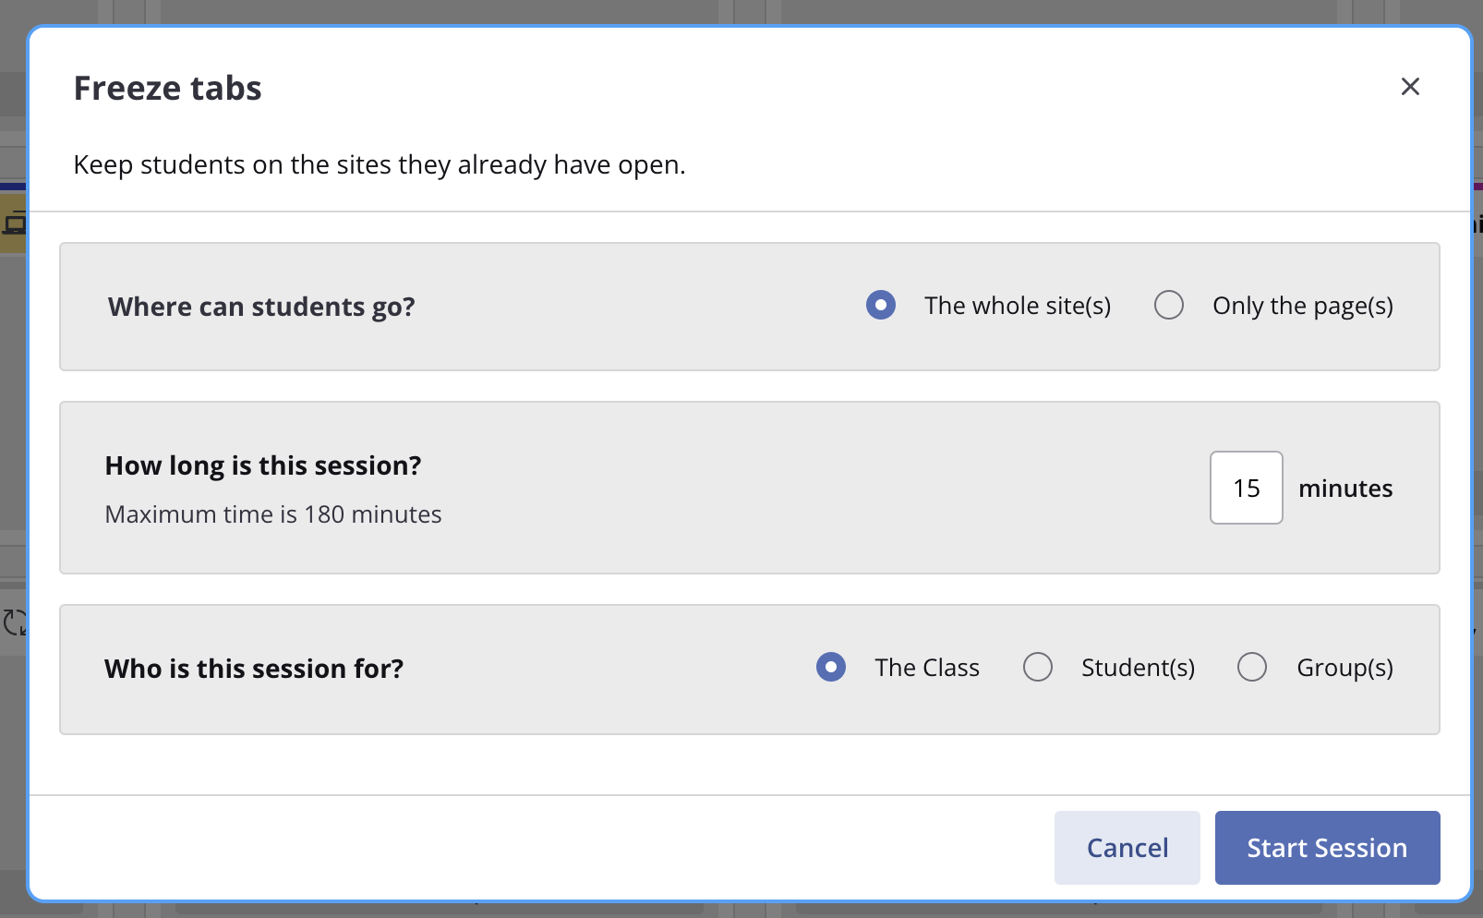The width and height of the screenshot is (1483, 918).
Task: Choose 'Student(s)' session audience
Action: pyautogui.click(x=1038, y=667)
